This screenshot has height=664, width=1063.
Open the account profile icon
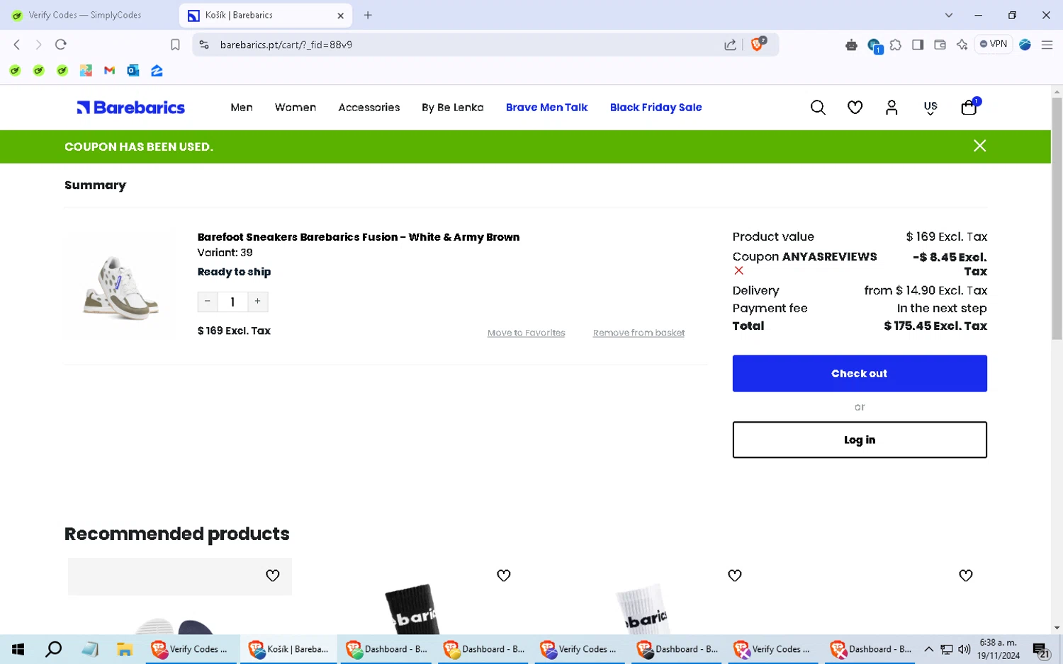coord(892,108)
